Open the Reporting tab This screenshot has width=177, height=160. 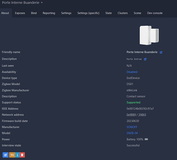pyautogui.click(x=49, y=13)
